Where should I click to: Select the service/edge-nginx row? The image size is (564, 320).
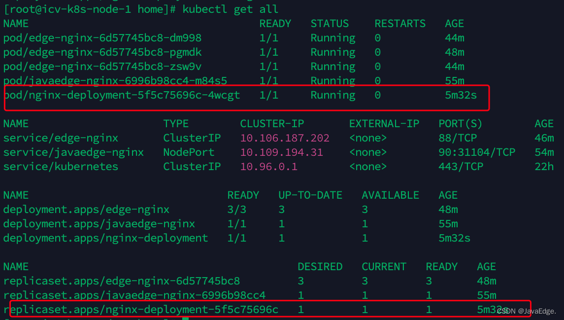[x=61, y=138]
